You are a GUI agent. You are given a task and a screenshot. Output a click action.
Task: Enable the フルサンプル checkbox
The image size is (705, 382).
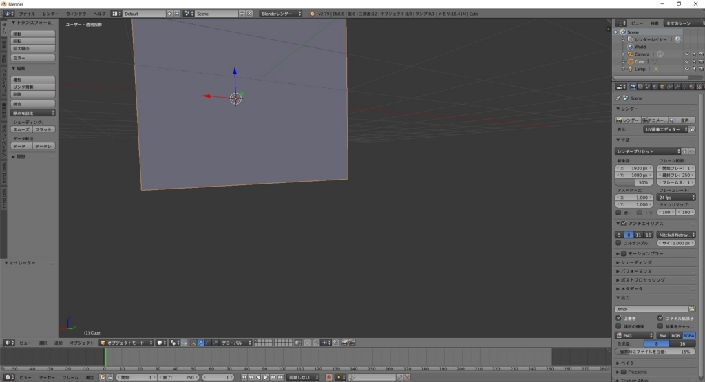point(619,243)
